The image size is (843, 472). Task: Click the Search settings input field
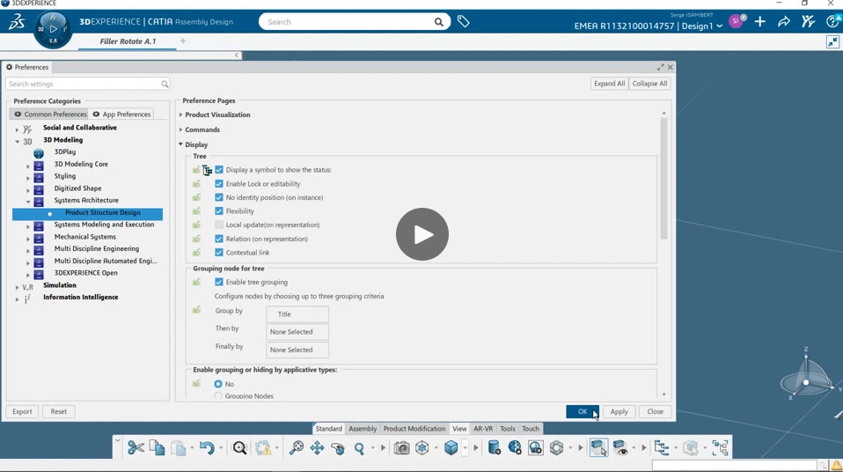pyautogui.click(x=88, y=84)
